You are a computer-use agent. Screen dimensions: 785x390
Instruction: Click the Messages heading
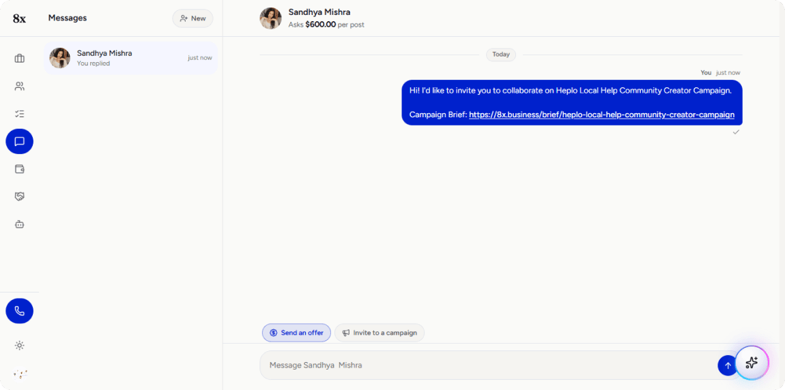pos(68,18)
